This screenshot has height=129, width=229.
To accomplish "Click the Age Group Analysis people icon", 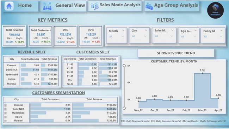I will click(x=149, y=6).
